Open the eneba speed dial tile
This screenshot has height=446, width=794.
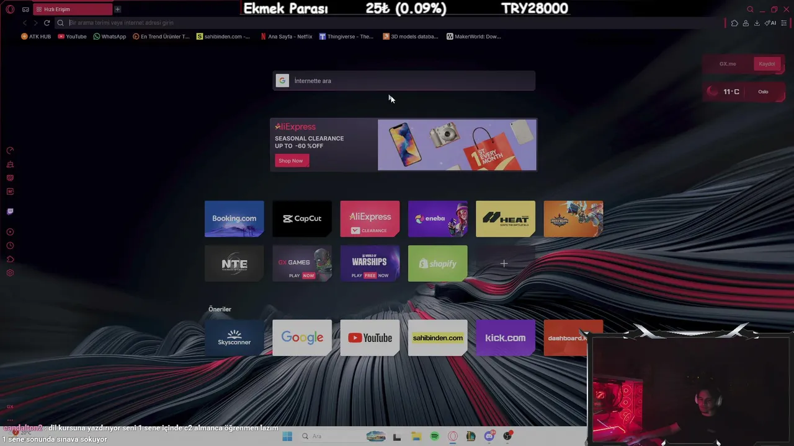[x=437, y=219]
